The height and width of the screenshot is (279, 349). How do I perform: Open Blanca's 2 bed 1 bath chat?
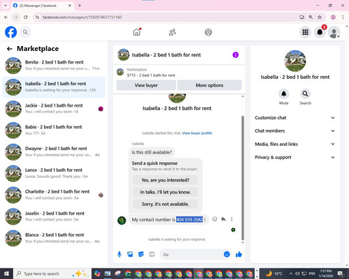54,239
